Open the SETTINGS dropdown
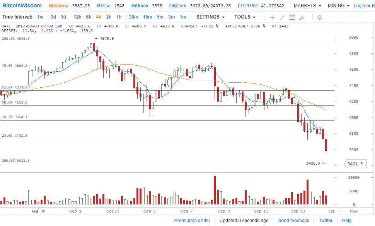 pyautogui.click(x=210, y=17)
